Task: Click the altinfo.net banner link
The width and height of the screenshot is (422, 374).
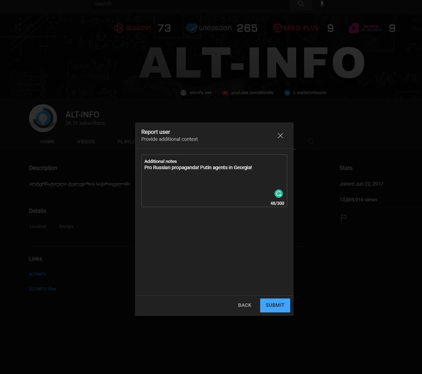Action: [x=201, y=93]
